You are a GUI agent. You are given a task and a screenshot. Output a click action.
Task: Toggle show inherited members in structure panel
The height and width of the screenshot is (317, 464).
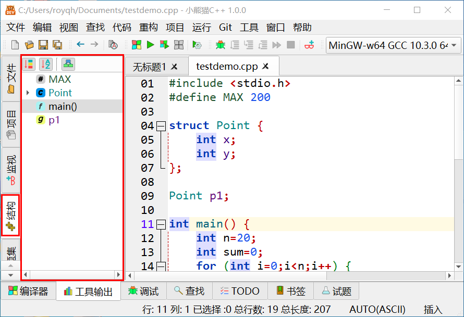point(68,64)
